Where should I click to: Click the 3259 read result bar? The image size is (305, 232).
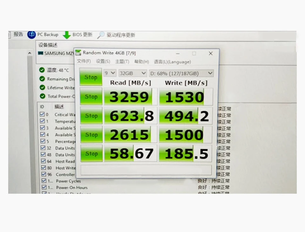pos(131,97)
